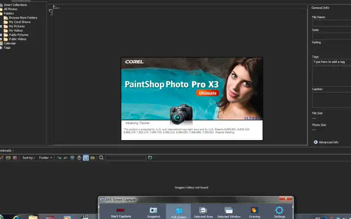The height and width of the screenshot is (219, 351).
Task: Open My Corel Shows folder
Action: point(20,22)
